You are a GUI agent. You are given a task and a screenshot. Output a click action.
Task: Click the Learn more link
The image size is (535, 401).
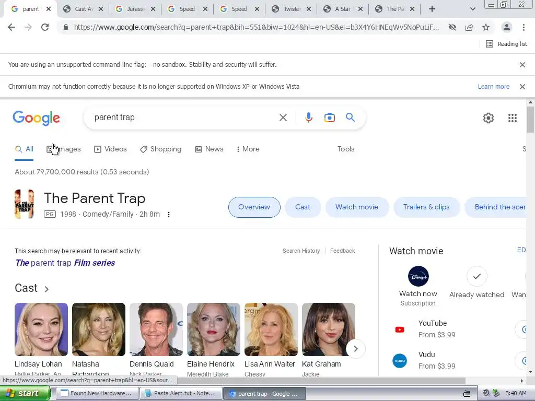click(x=493, y=87)
